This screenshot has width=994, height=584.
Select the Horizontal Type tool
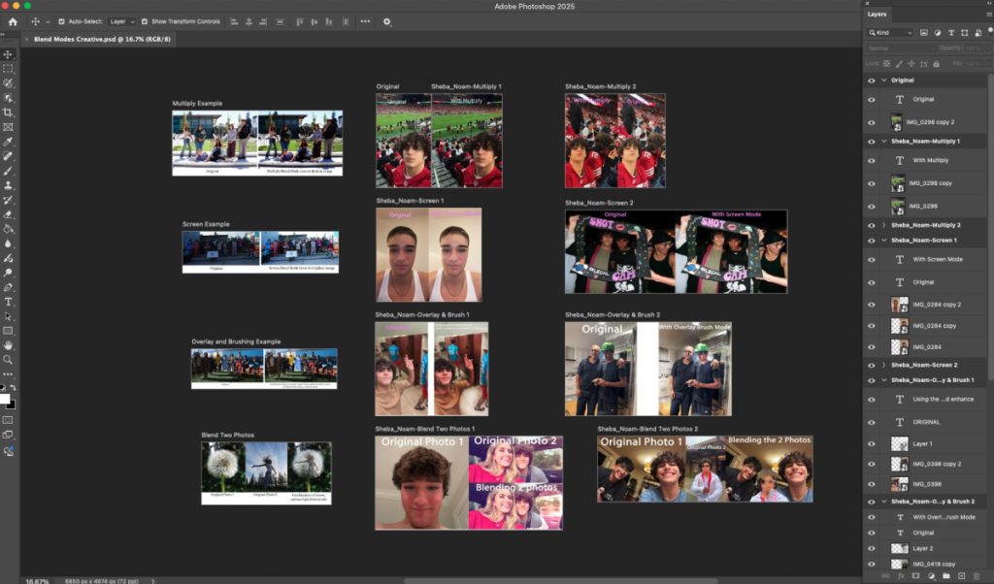click(8, 302)
